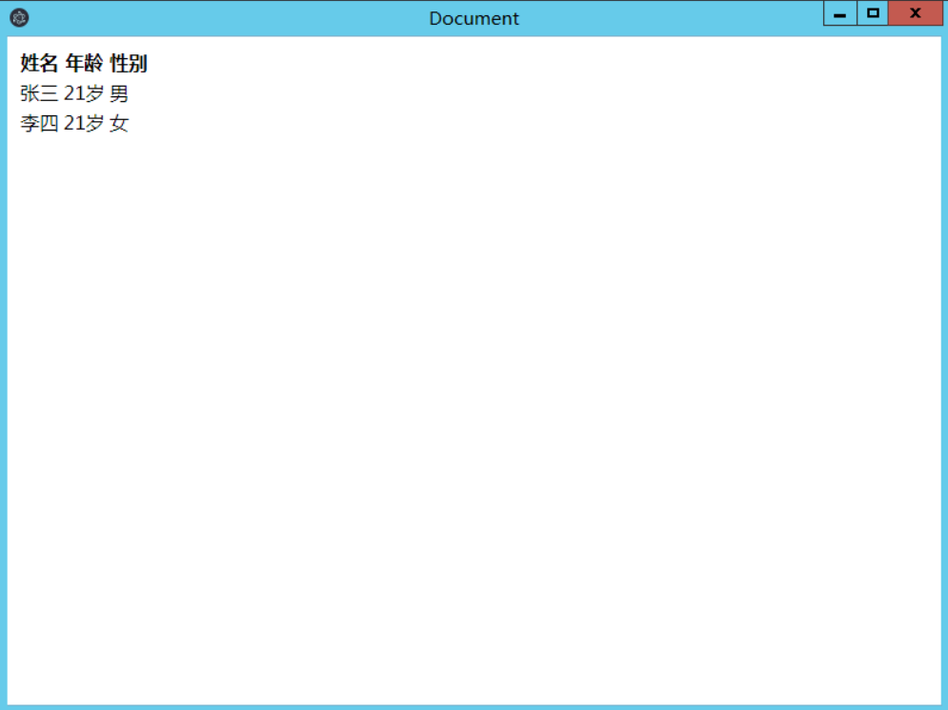Click the 21岁 cell in 张三 row

[x=84, y=93]
